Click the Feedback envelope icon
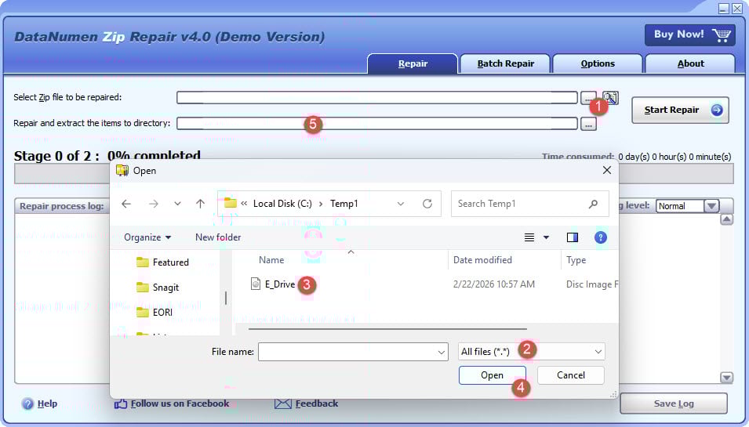Viewport: 749px width, 427px height. click(x=283, y=404)
